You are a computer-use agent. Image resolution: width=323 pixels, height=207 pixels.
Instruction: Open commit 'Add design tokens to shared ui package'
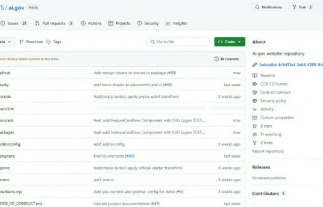coord(130,73)
